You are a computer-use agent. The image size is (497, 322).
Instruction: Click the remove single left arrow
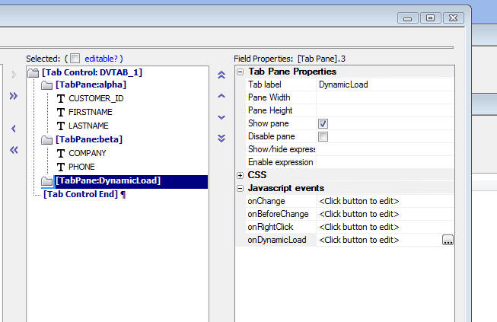point(13,129)
